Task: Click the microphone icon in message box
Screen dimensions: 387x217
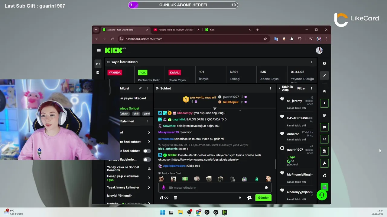Action: click(x=164, y=187)
